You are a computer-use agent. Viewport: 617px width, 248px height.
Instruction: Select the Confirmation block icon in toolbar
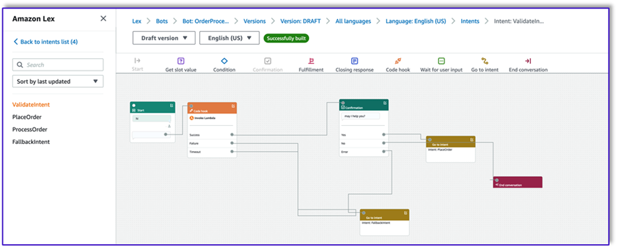(268, 61)
